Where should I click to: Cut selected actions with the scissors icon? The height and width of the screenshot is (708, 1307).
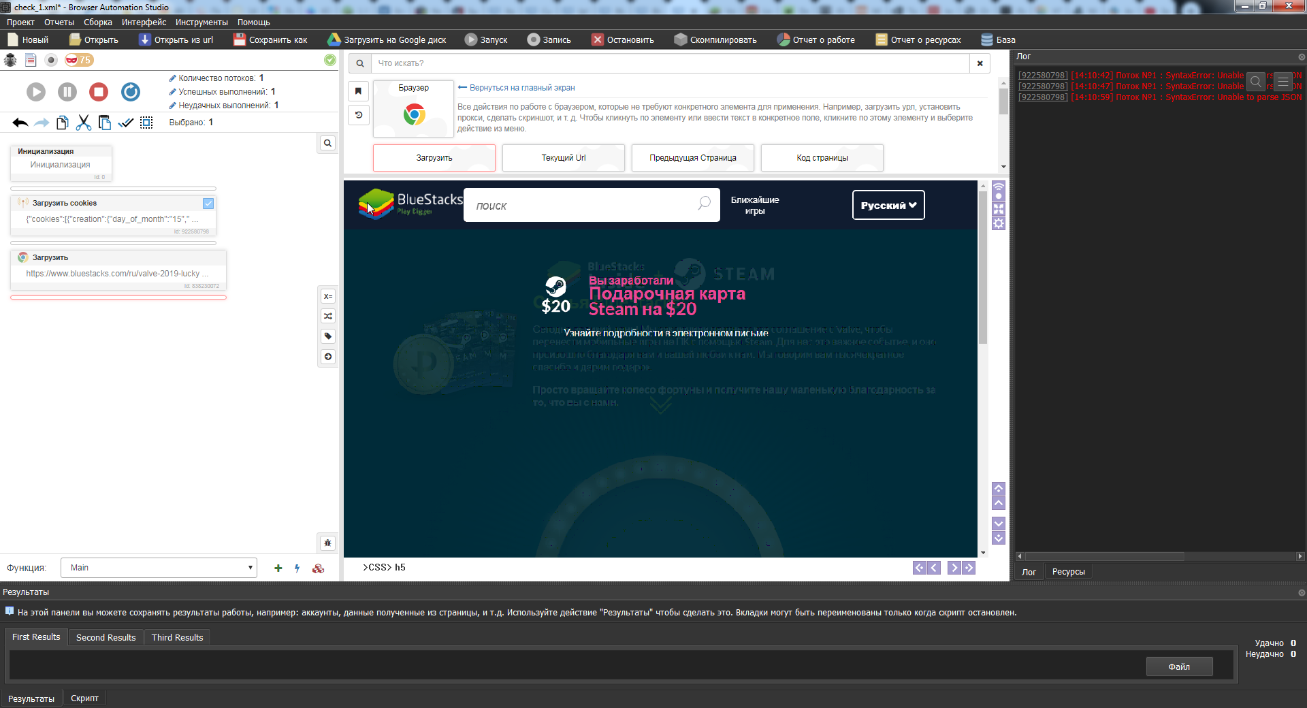[x=84, y=123]
